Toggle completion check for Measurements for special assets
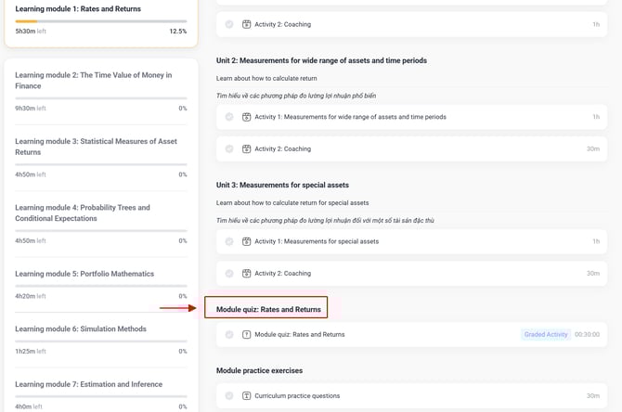The width and height of the screenshot is (622, 412). 229,241
